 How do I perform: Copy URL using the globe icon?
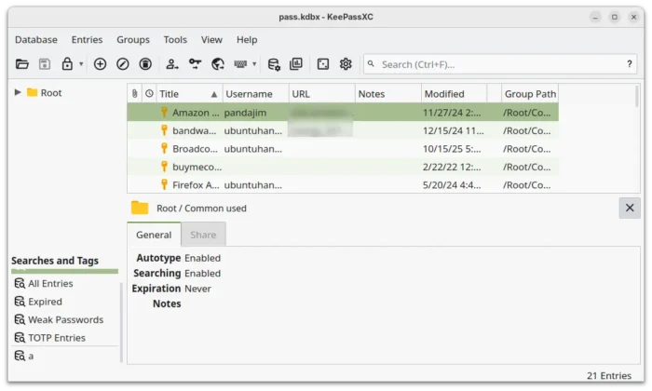coord(218,64)
